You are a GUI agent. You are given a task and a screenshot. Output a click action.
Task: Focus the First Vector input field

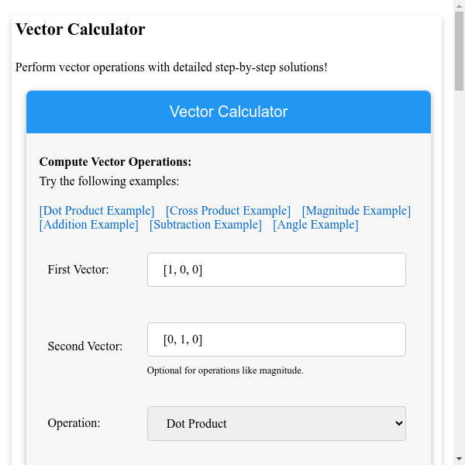point(276,270)
